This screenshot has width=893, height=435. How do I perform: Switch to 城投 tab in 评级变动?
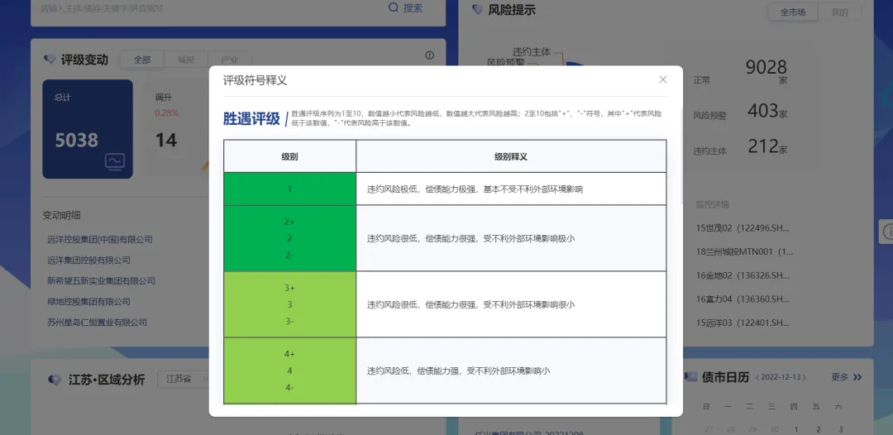point(186,60)
